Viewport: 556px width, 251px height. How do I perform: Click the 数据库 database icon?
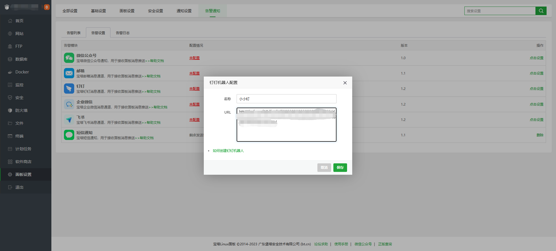coord(10,59)
